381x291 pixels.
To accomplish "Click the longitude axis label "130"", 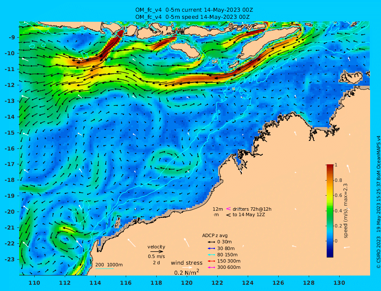I will (340, 283).
